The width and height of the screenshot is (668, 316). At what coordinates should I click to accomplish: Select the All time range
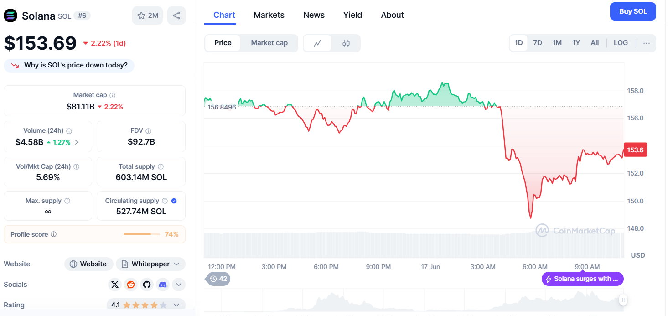point(595,43)
